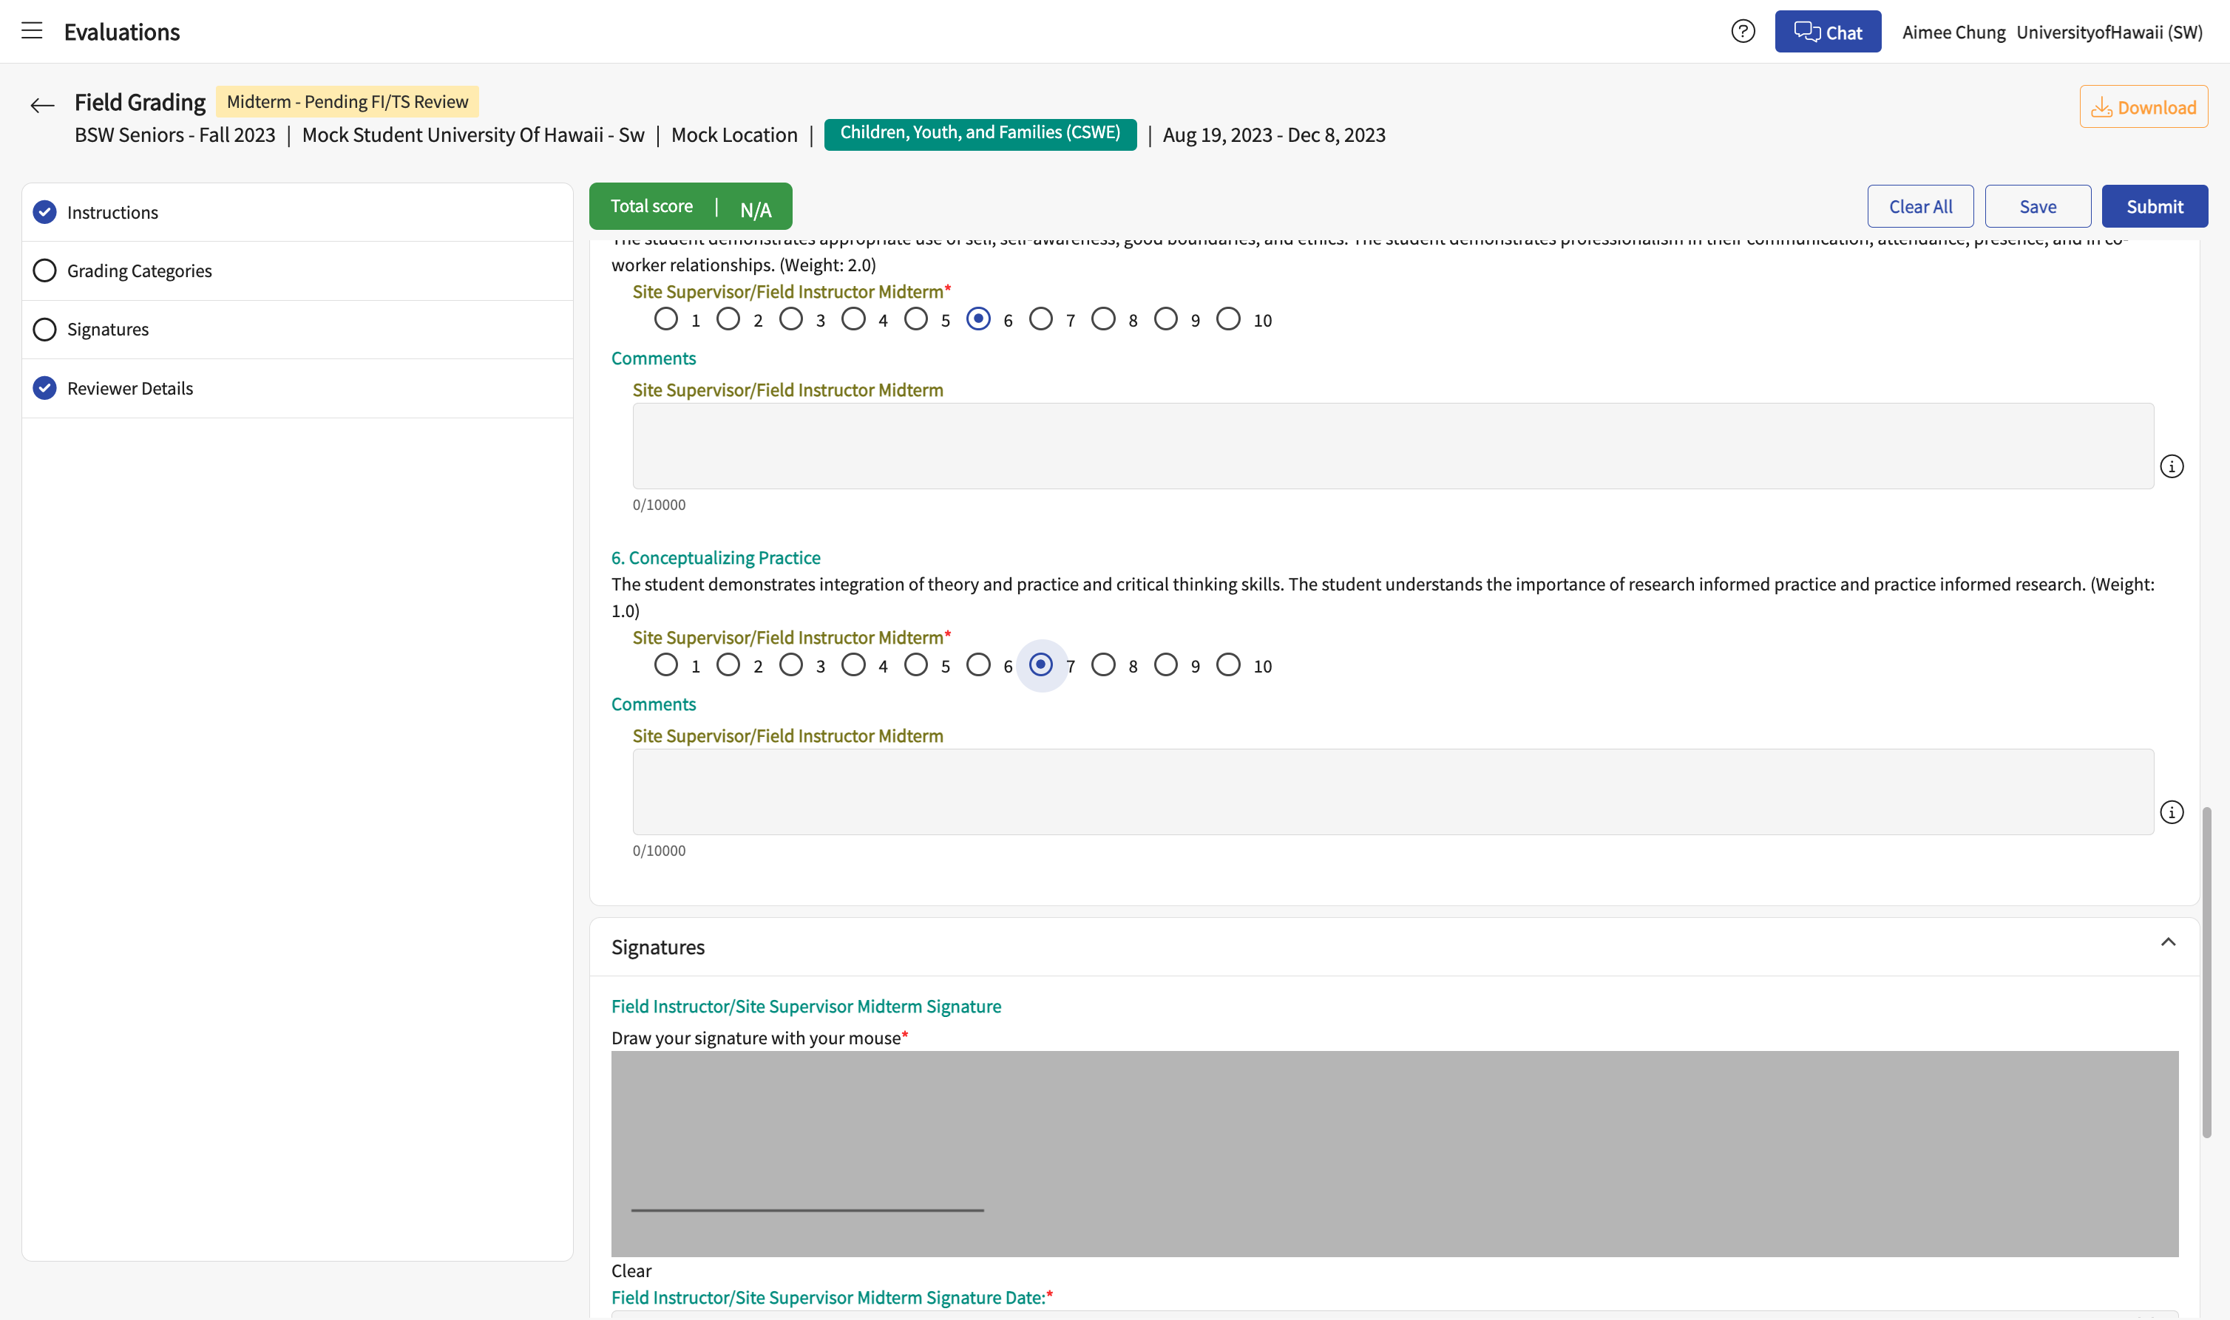Screen dimensions: 2230x1320
Task: Go back with the left arrow
Action: coord(42,106)
